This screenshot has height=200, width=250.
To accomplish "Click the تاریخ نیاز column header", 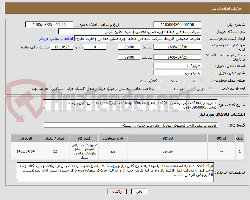I will [26, 138].
